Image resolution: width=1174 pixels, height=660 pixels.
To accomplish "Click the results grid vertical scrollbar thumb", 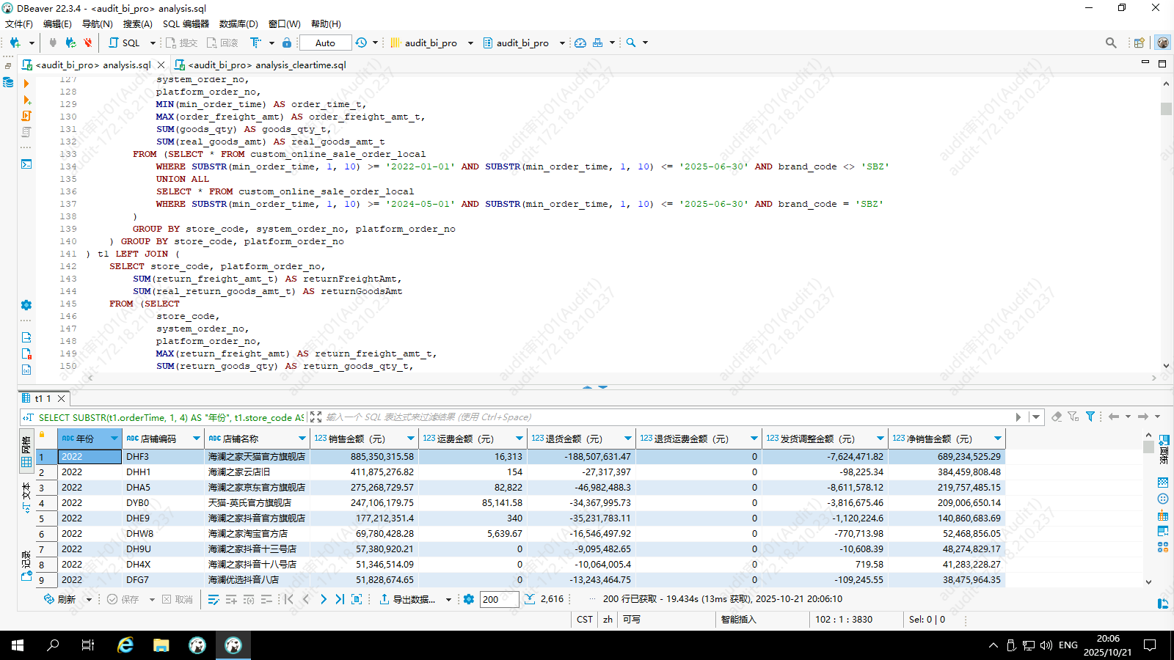I will [x=1148, y=447].
